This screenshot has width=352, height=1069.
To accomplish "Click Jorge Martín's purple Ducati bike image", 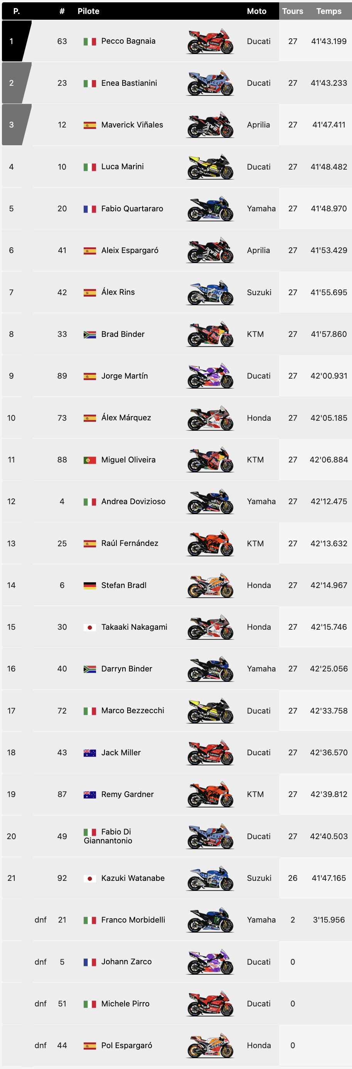I will [210, 376].
